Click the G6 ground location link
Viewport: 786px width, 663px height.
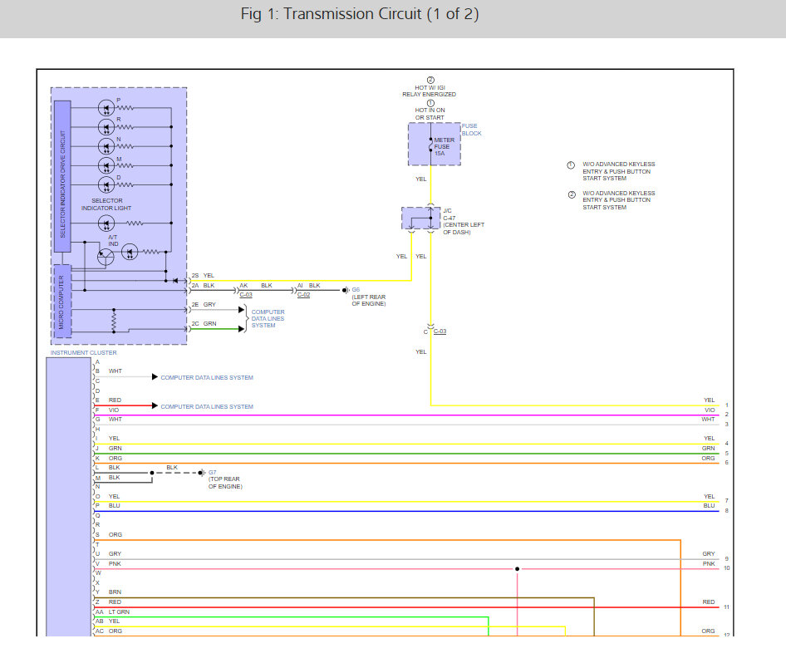(x=356, y=291)
